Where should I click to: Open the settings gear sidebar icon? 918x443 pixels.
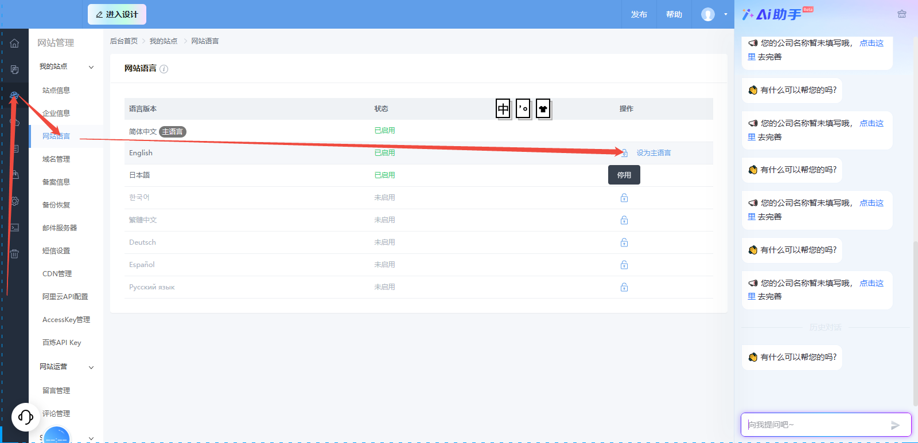(14, 201)
